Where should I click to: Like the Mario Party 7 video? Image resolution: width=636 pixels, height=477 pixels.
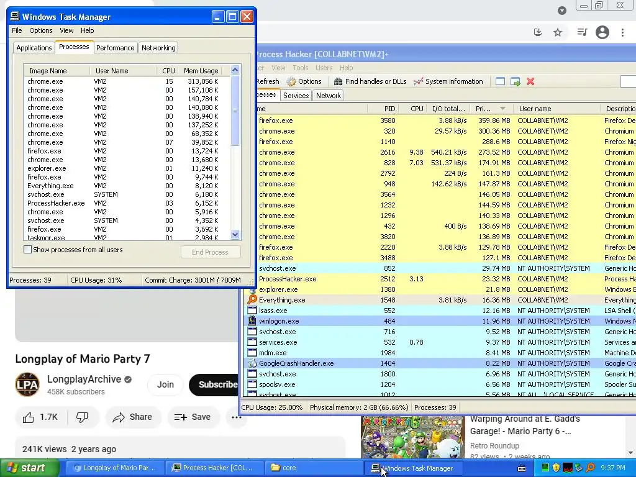40,417
